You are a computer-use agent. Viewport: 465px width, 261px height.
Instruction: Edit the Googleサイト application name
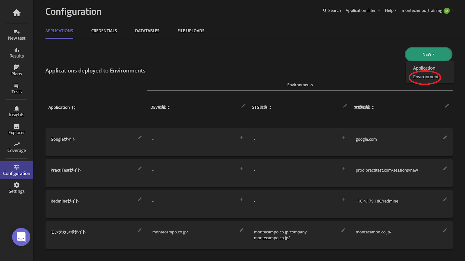140,137
